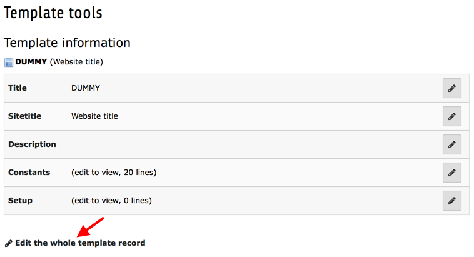Click the pencil button in the Title row

(451, 88)
